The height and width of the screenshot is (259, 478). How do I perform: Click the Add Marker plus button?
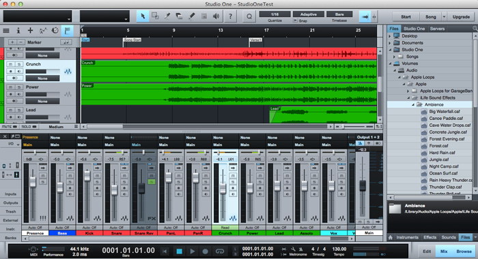pyautogui.click(x=12, y=42)
